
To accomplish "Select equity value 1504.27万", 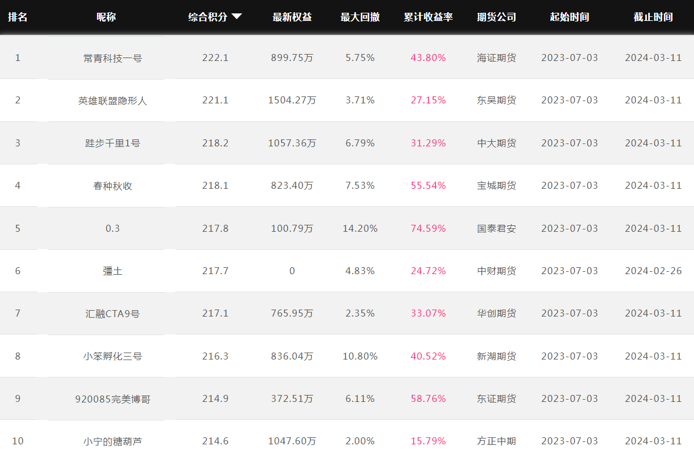I will [x=292, y=100].
